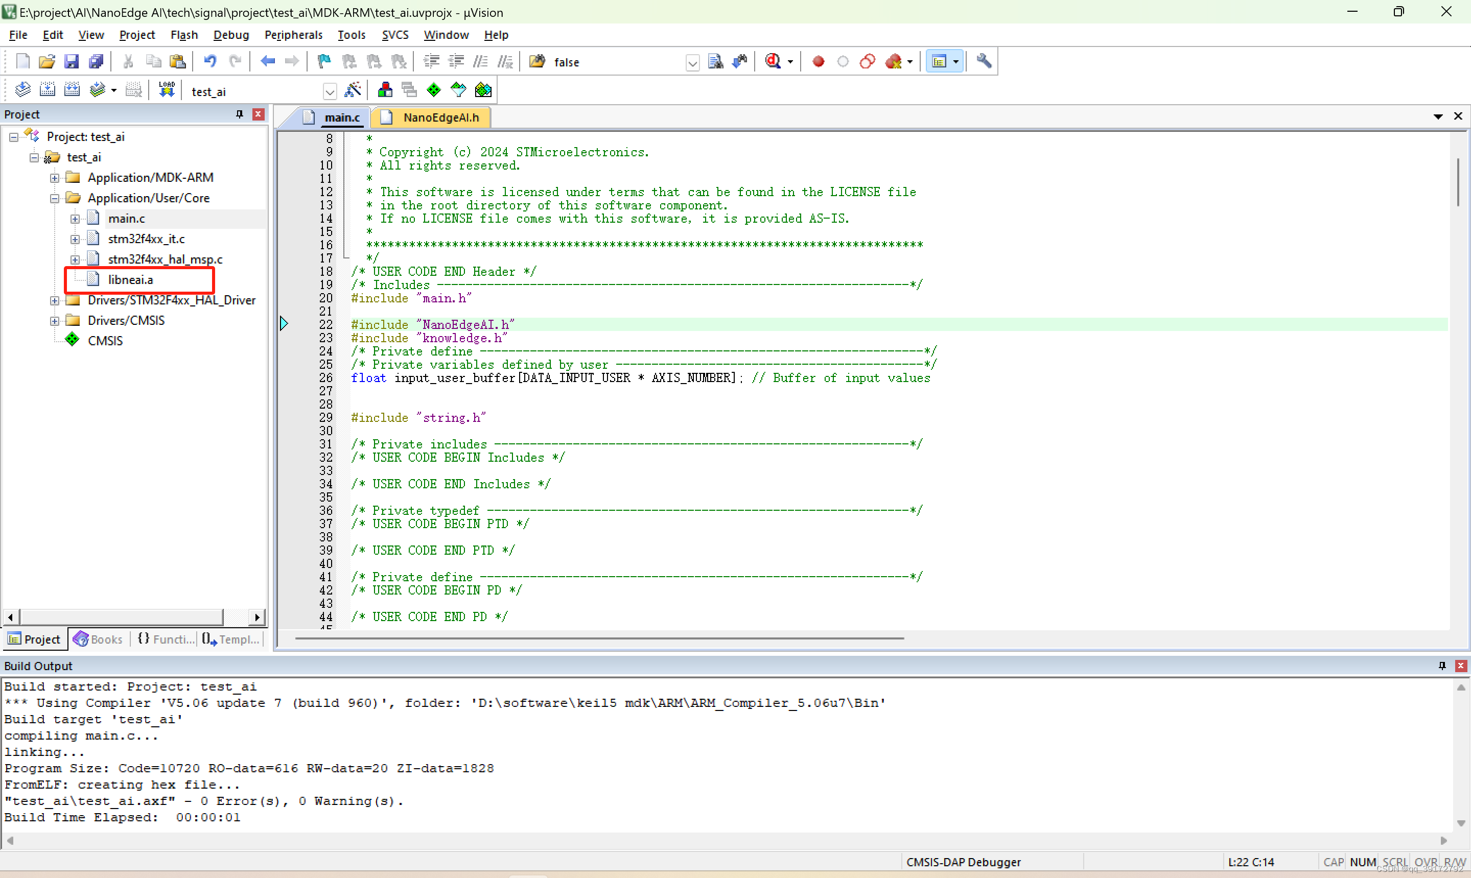Click in the find text field showing false
Screen dimensions: 1471x878
615,62
